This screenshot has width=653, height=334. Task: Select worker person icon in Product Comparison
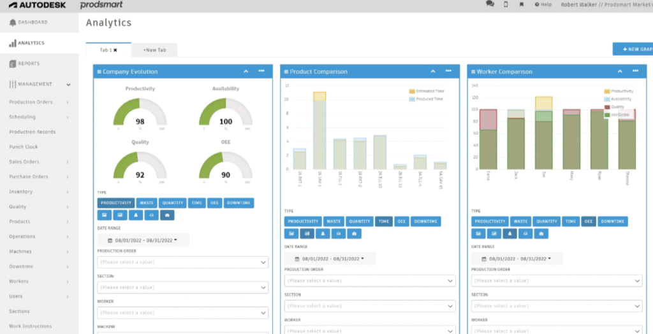[323, 233]
